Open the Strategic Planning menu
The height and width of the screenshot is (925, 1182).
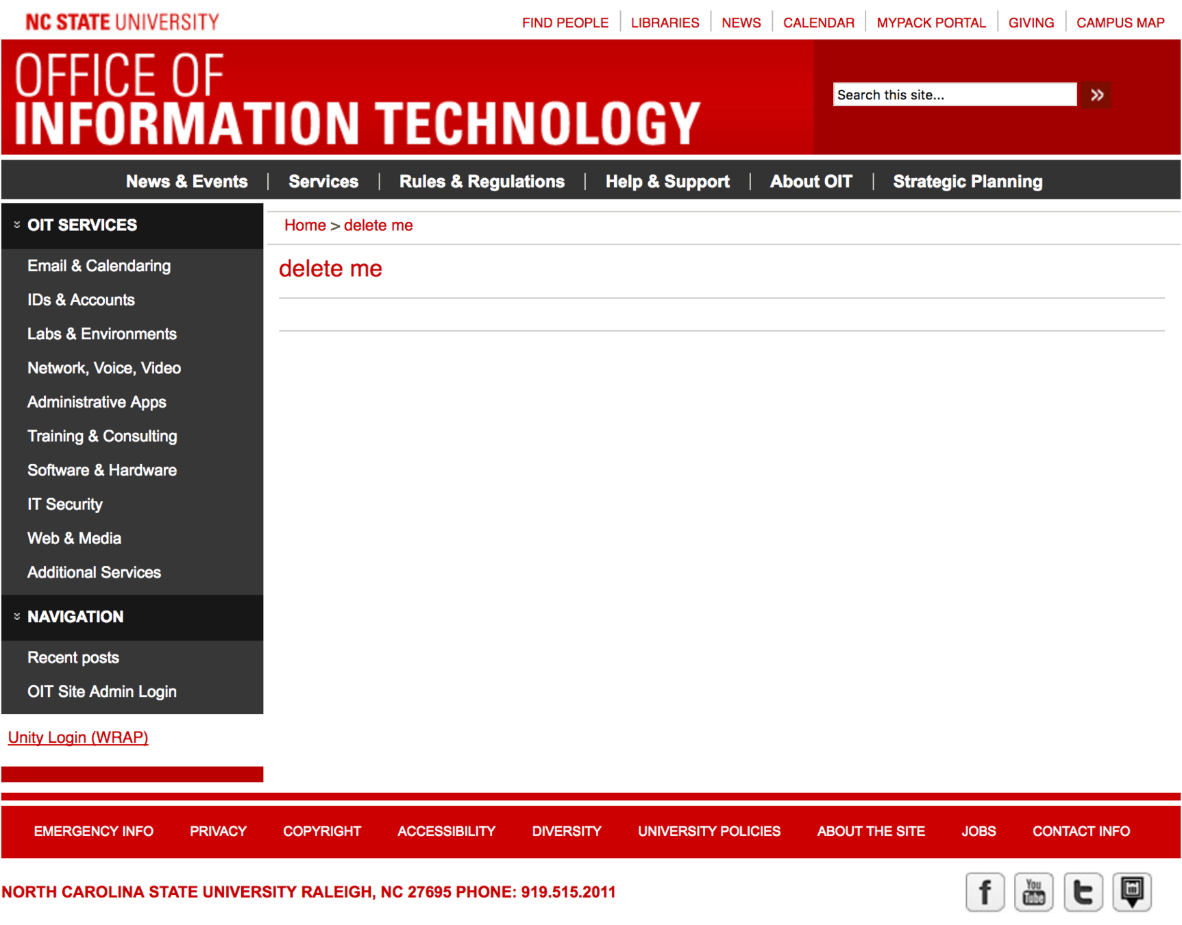coord(968,182)
